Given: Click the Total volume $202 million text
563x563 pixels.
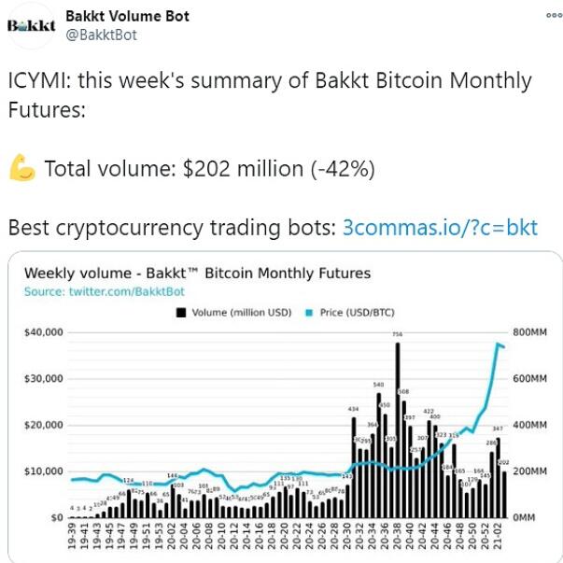Looking at the screenshot, I should click(x=209, y=169).
